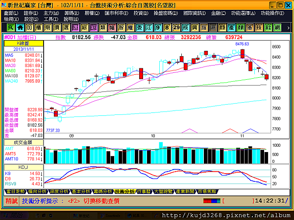The height and width of the screenshot is (220, 294).
Task: Select the 權 toolbar icon
Action: coord(130,28)
